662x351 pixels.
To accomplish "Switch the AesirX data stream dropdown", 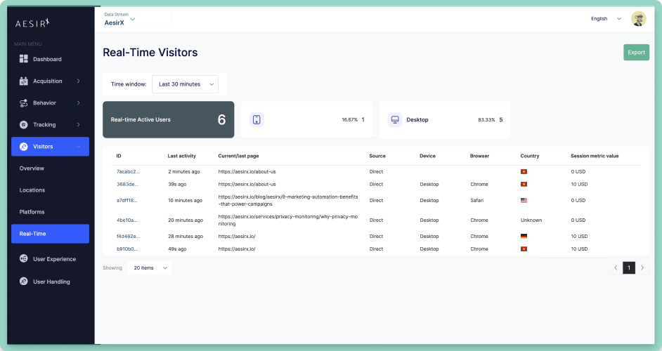I will coord(119,22).
